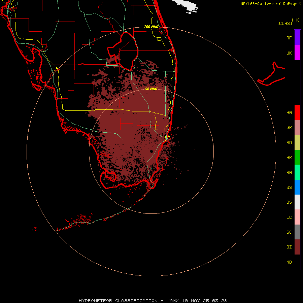
Task: Click the black radar site dot
Action: [151, 151]
